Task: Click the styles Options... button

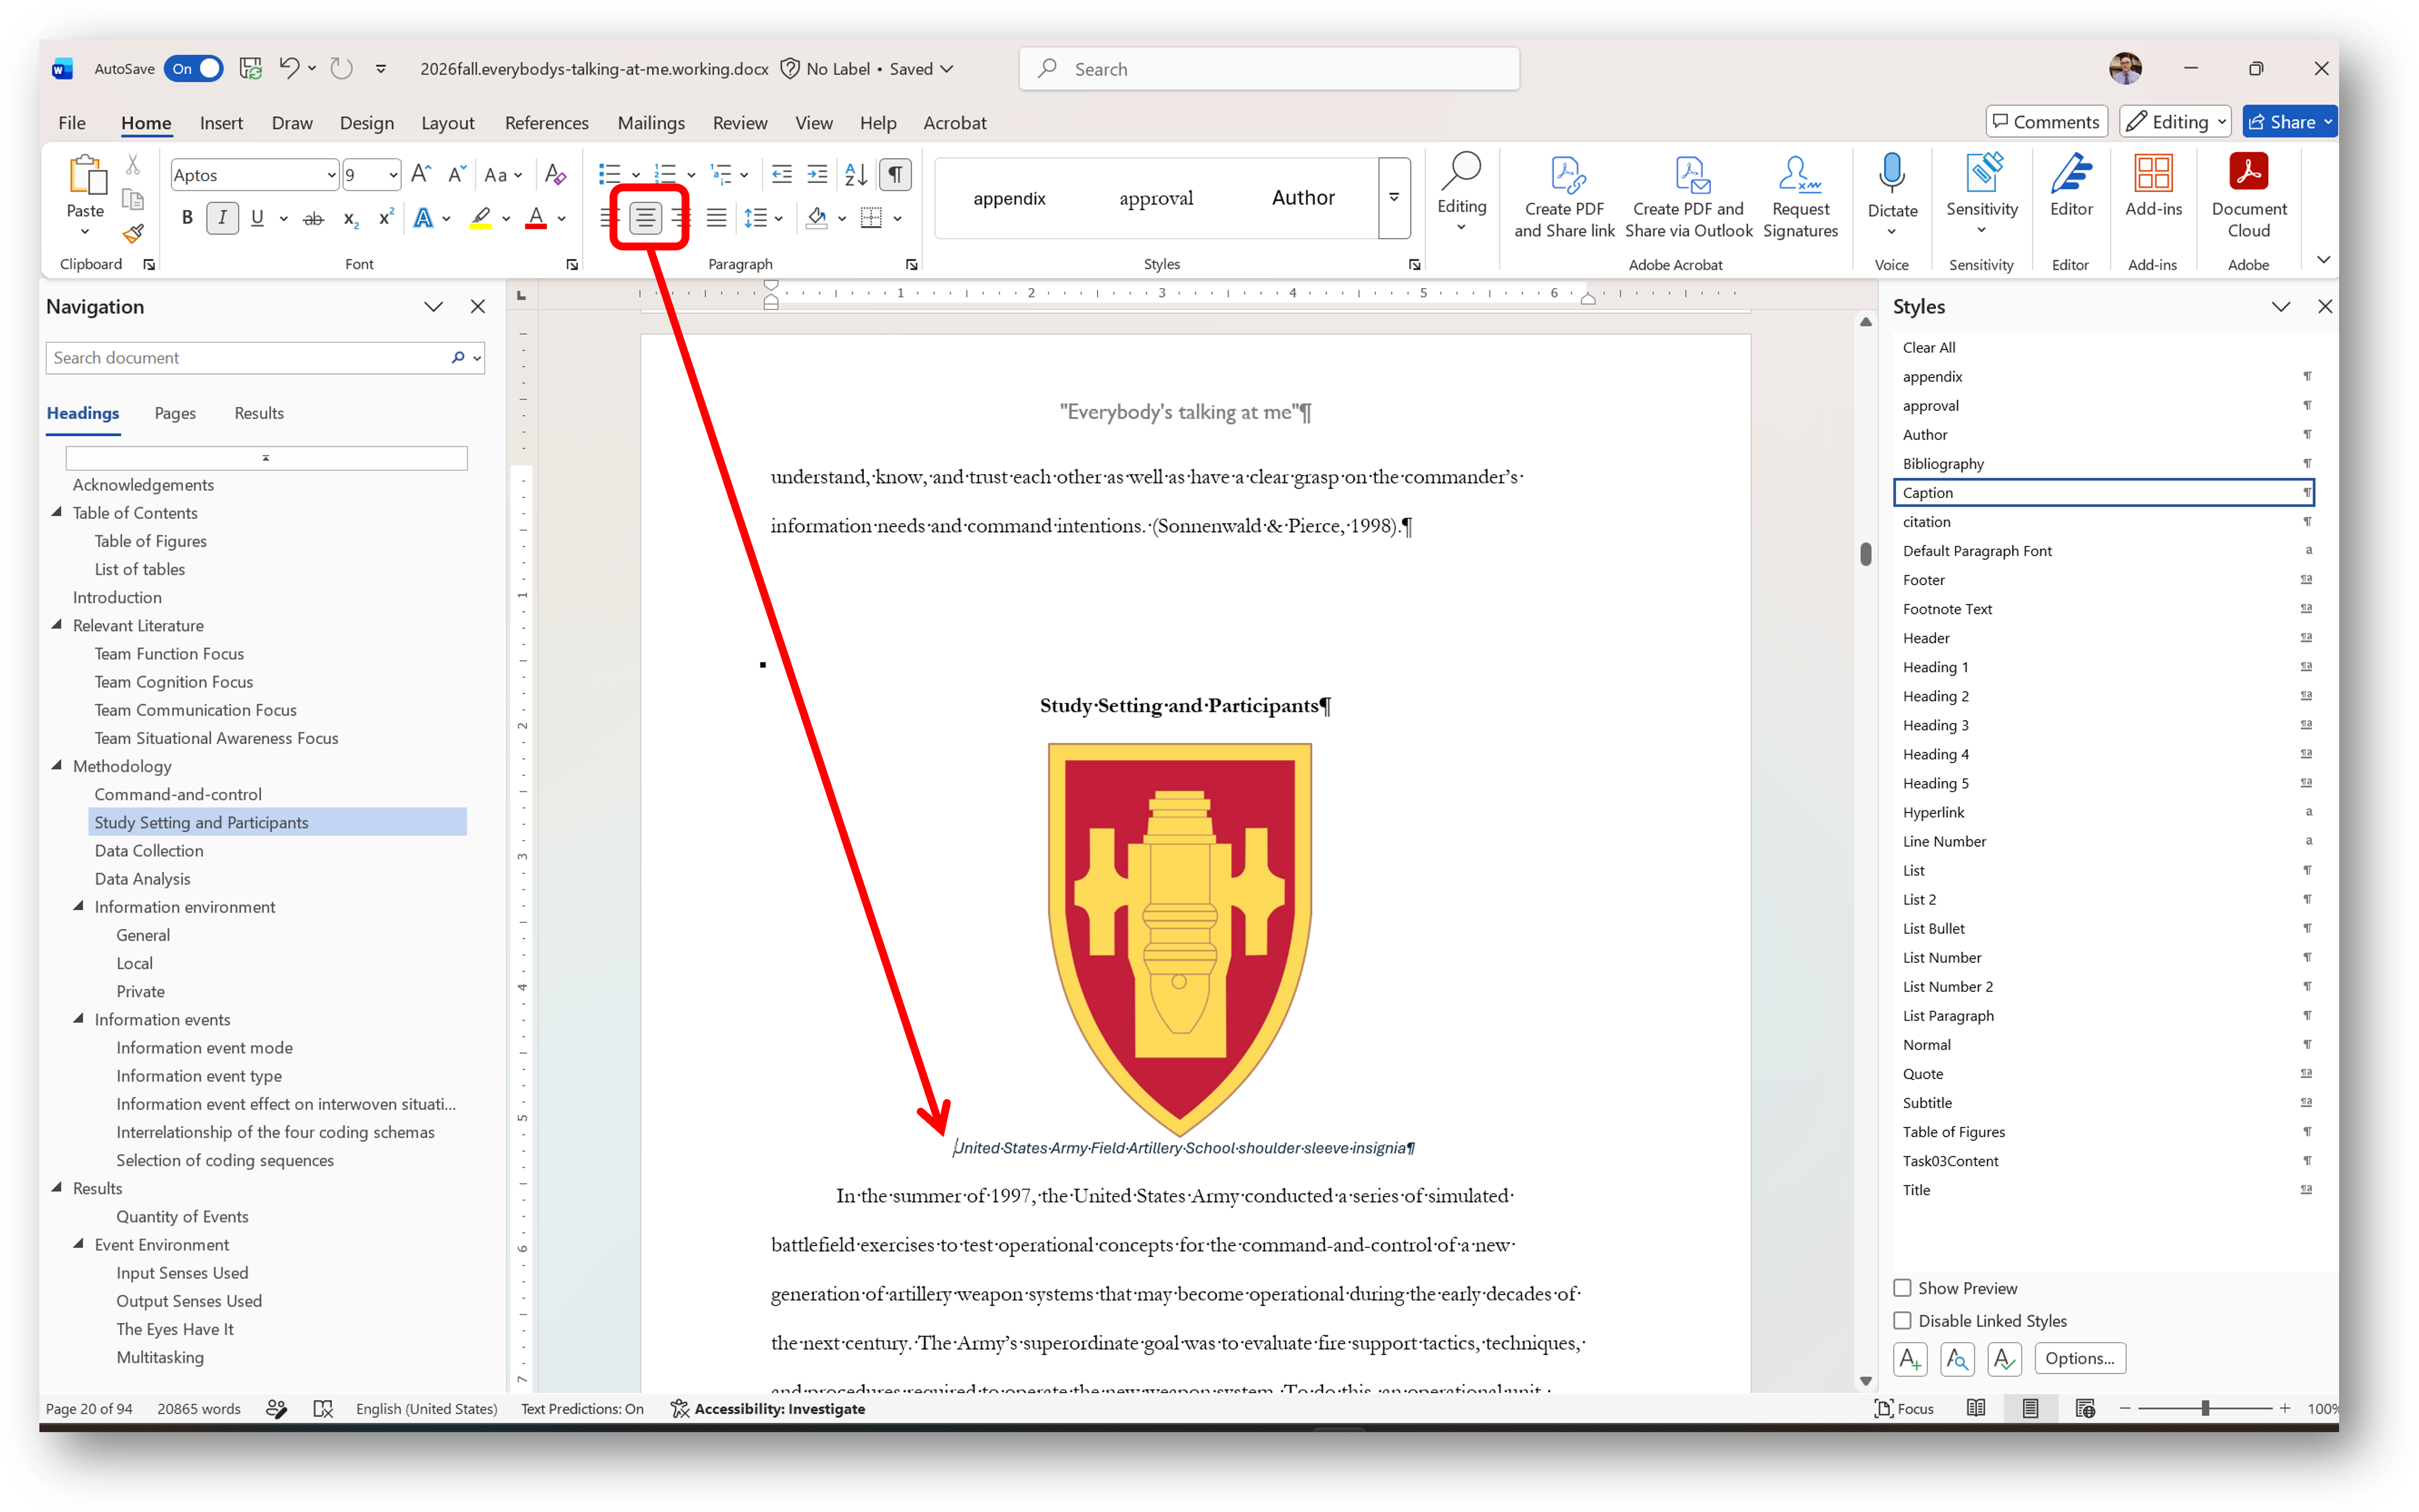Action: [x=2079, y=1358]
